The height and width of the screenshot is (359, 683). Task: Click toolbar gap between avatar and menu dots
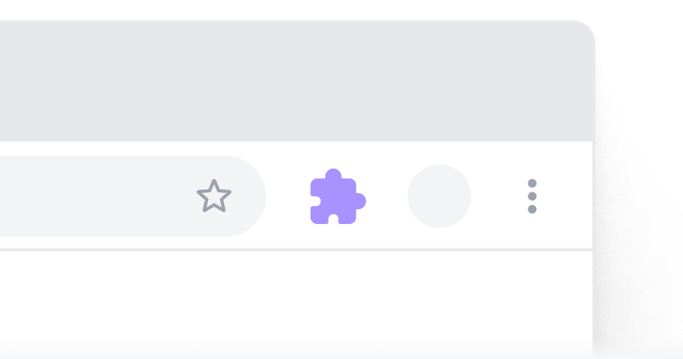coord(499,196)
